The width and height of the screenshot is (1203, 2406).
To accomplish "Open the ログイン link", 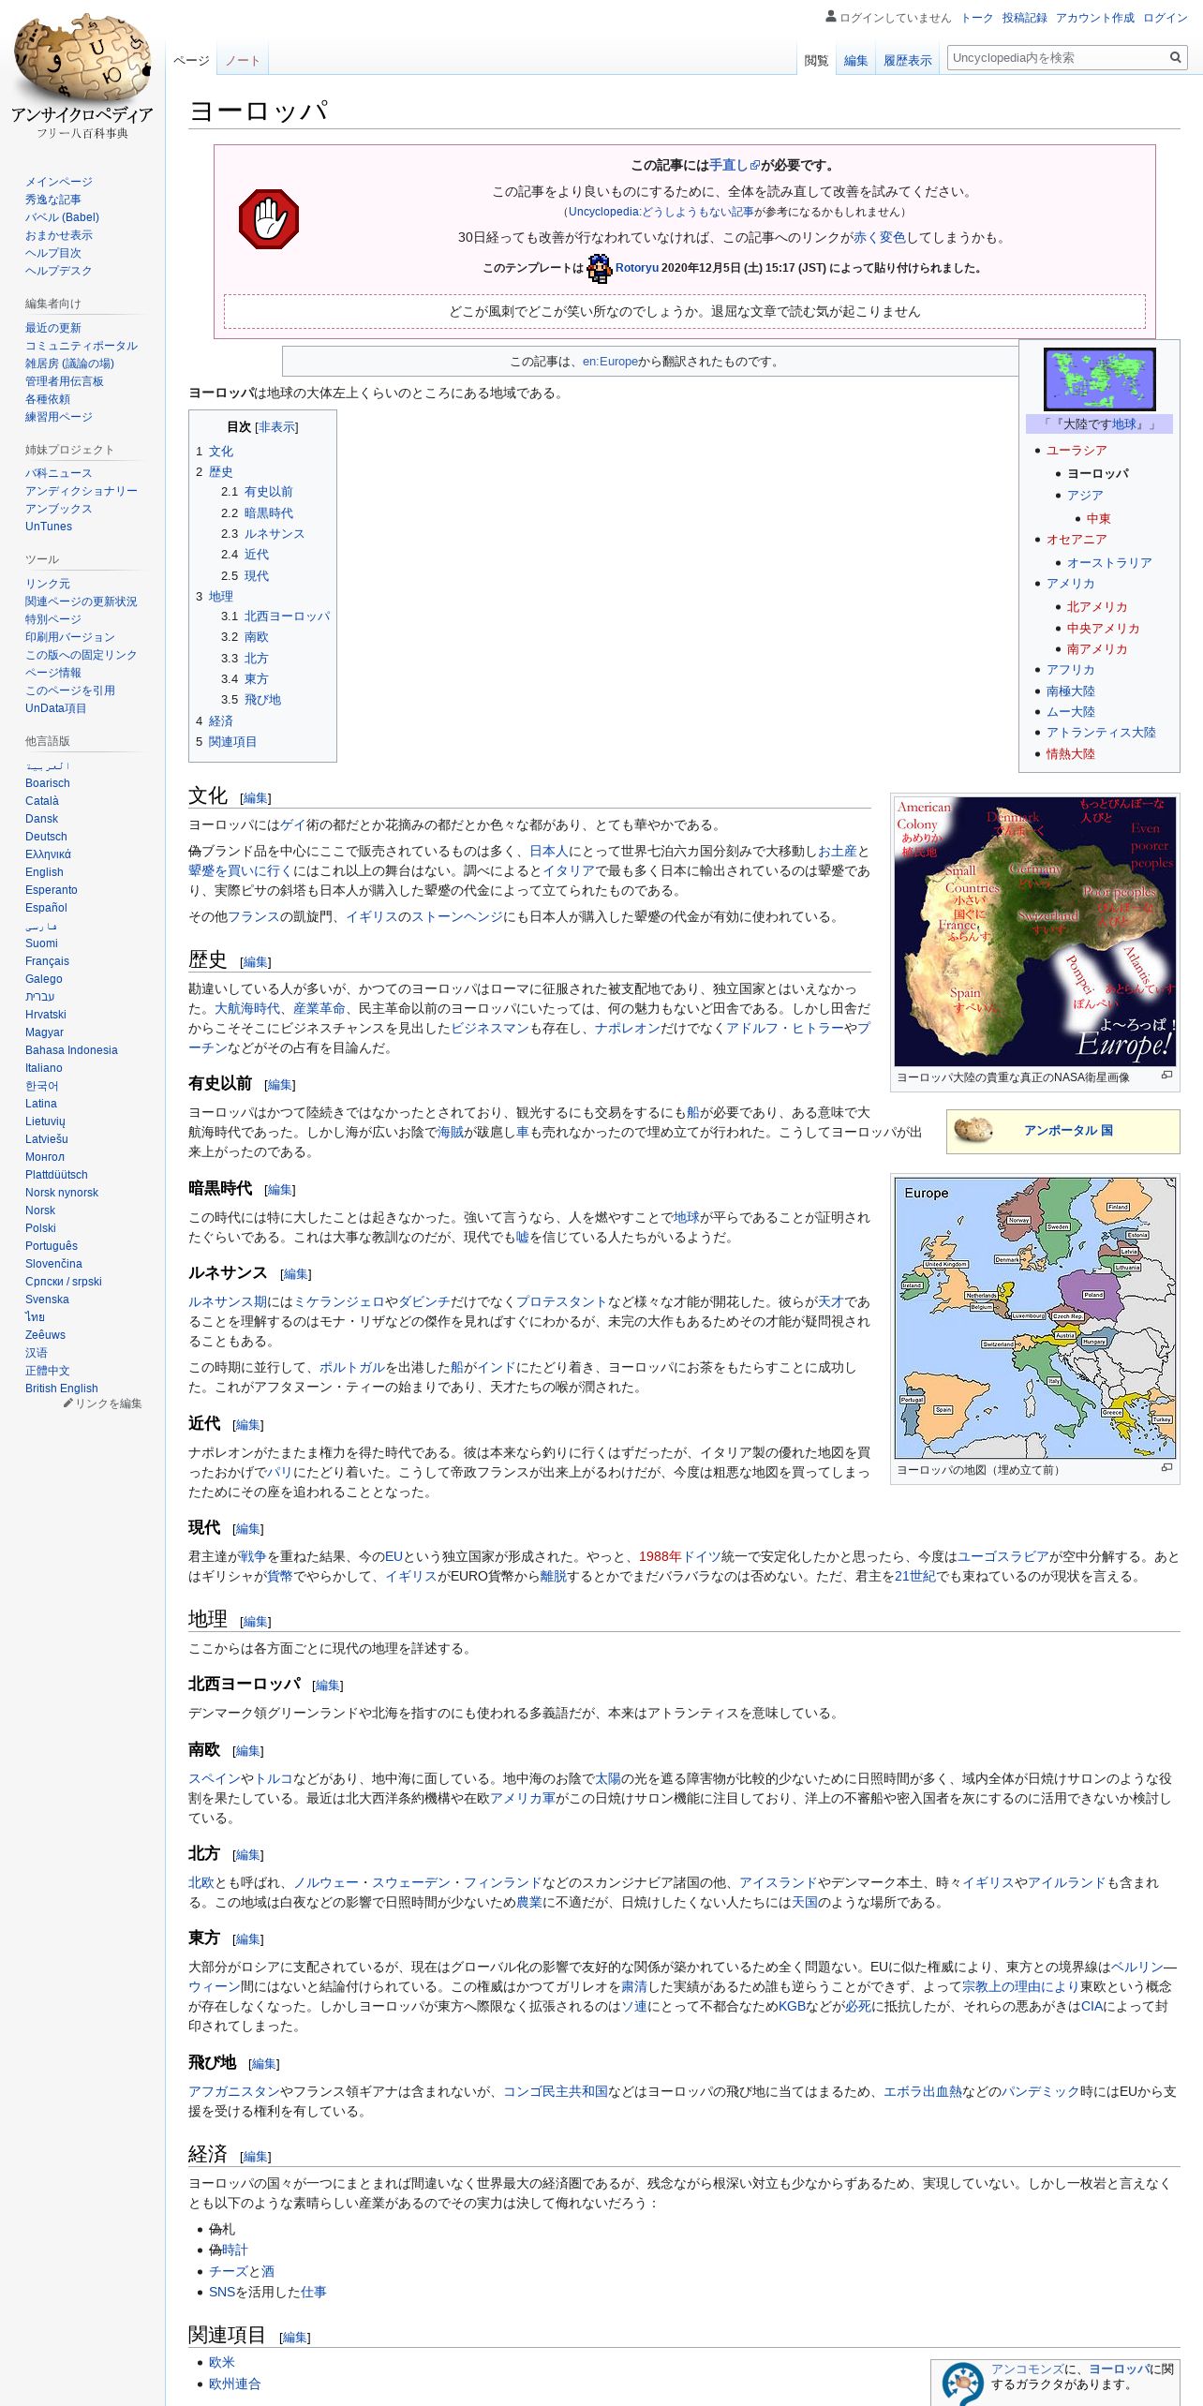I will [x=1165, y=18].
